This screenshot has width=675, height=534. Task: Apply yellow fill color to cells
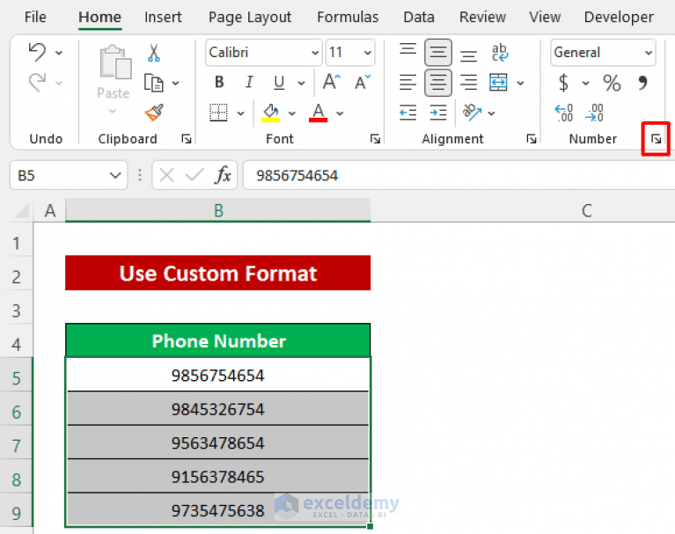pyautogui.click(x=270, y=113)
